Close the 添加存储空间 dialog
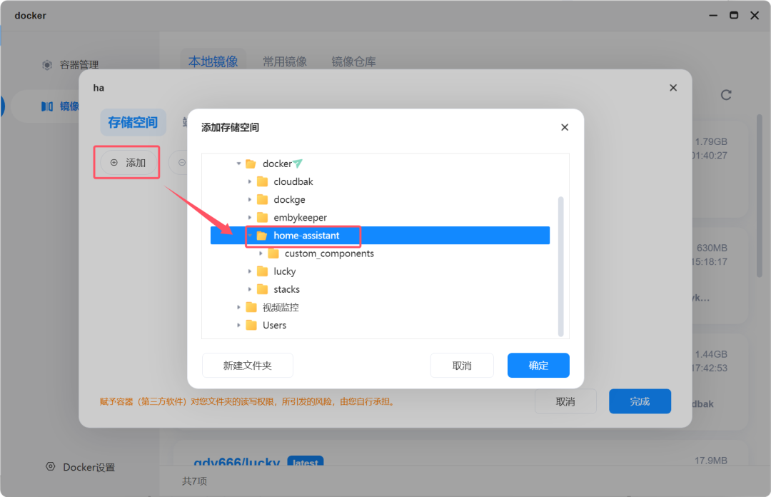Viewport: 771px width, 497px height. tap(565, 127)
